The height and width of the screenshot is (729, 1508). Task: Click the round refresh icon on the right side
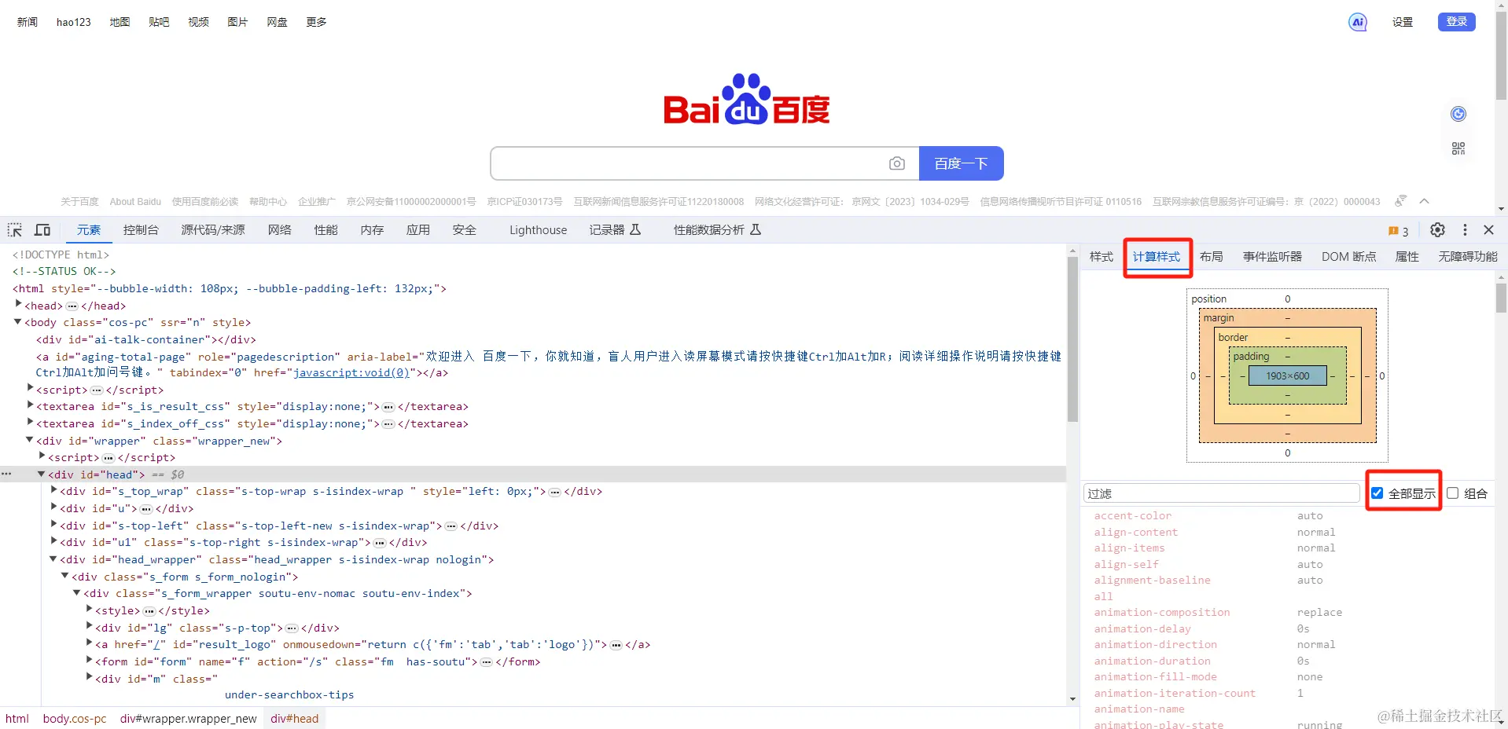pos(1458,114)
